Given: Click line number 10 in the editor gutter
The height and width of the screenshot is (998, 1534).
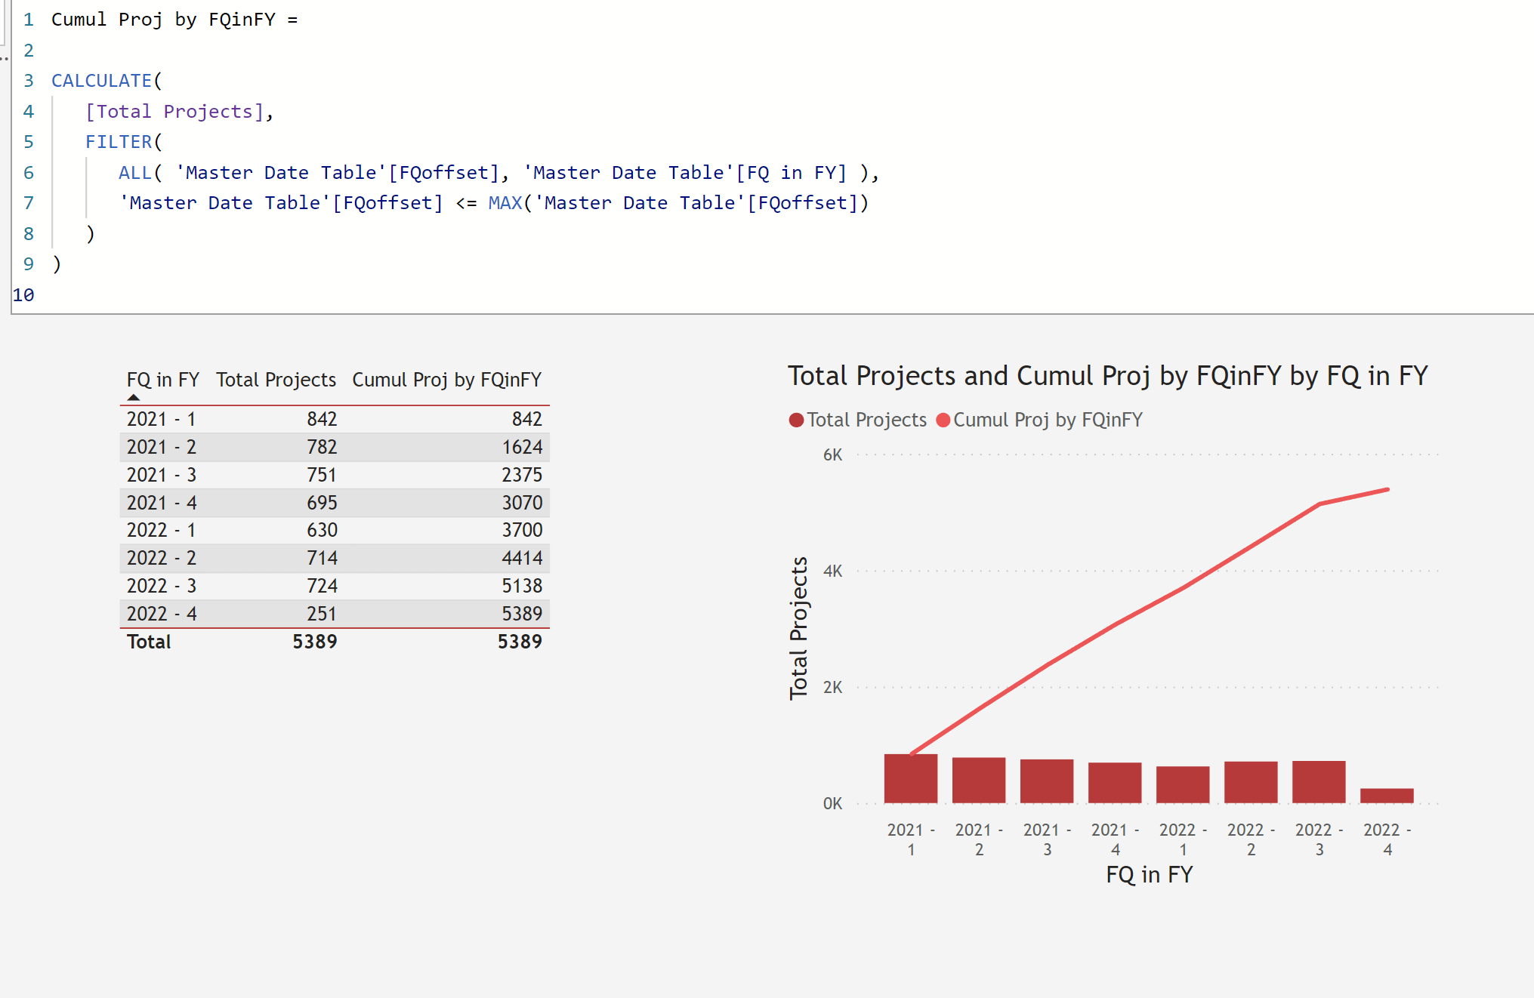Looking at the screenshot, I should (23, 295).
